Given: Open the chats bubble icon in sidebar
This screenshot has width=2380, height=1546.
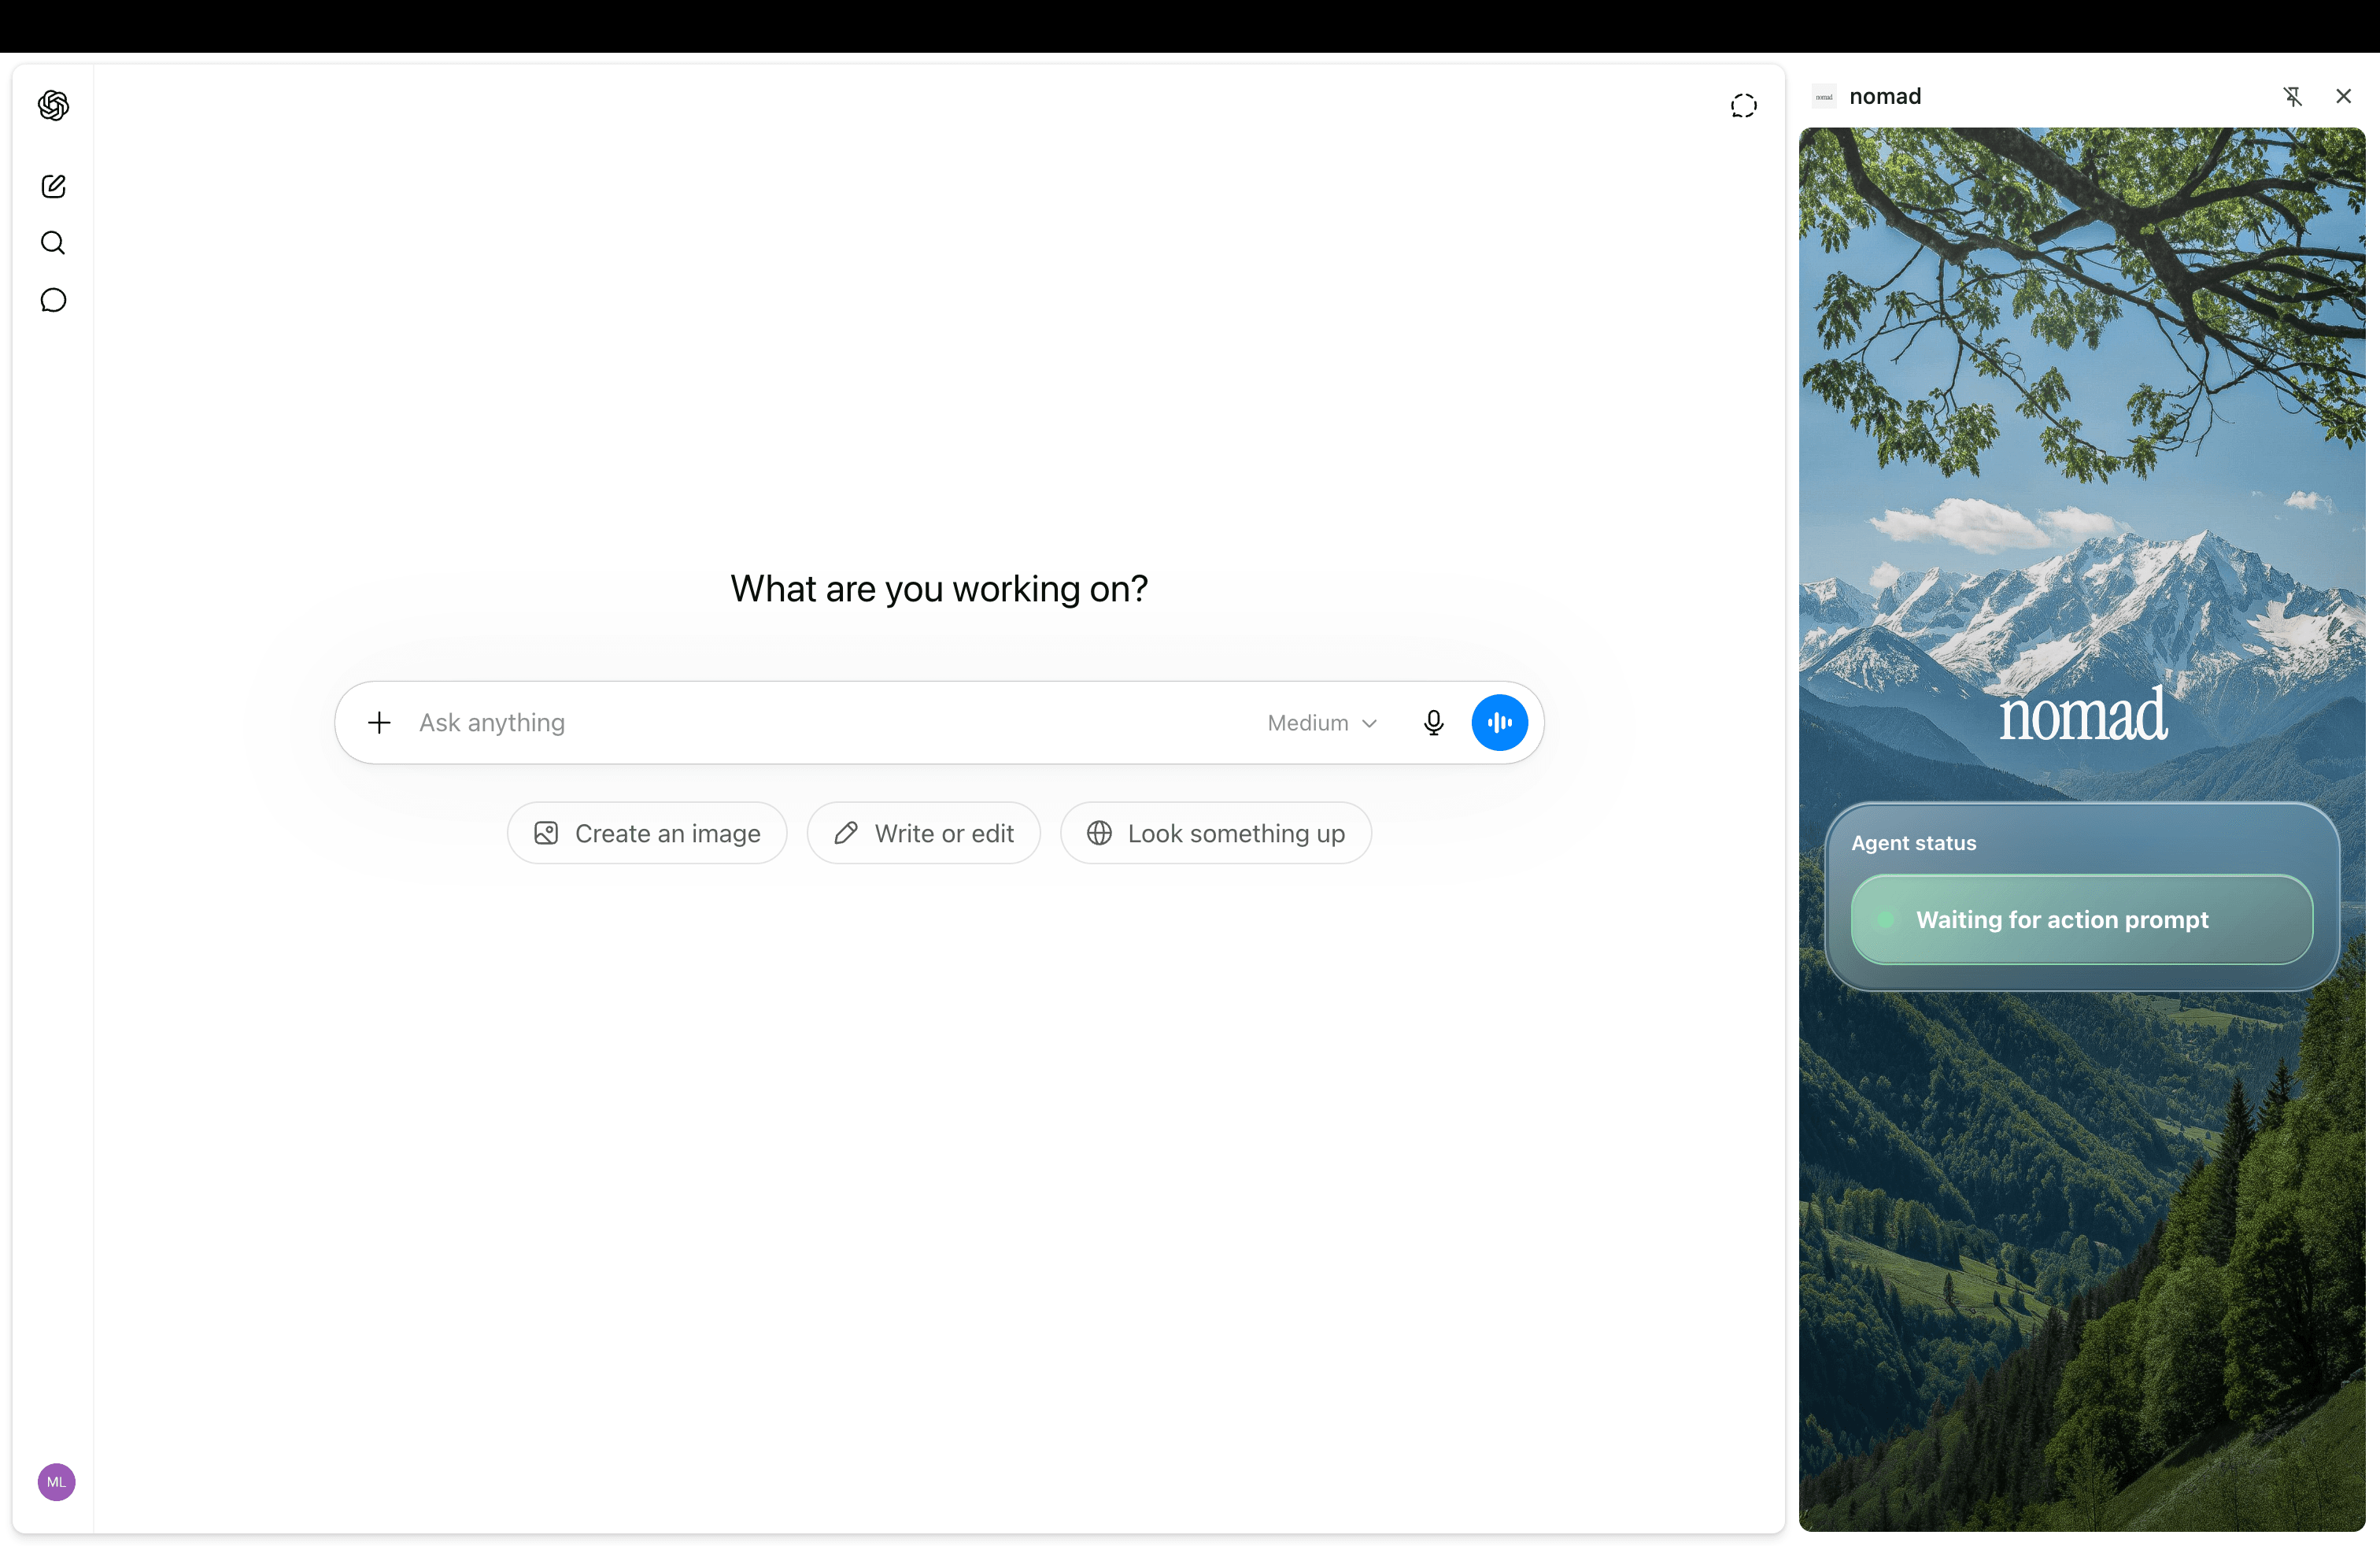Looking at the screenshot, I should coord(53,300).
